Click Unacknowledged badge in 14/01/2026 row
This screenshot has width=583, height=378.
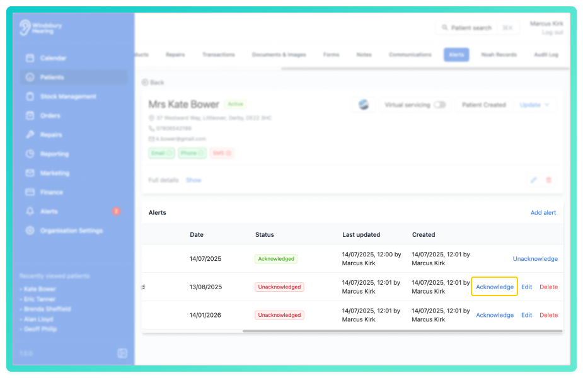coord(279,315)
